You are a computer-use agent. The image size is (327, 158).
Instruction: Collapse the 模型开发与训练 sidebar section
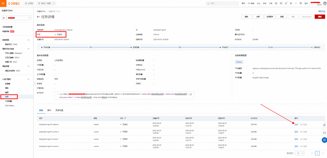point(28,49)
